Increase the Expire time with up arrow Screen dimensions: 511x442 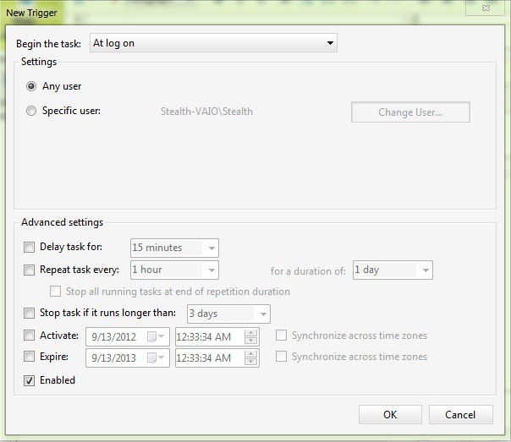(250, 354)
